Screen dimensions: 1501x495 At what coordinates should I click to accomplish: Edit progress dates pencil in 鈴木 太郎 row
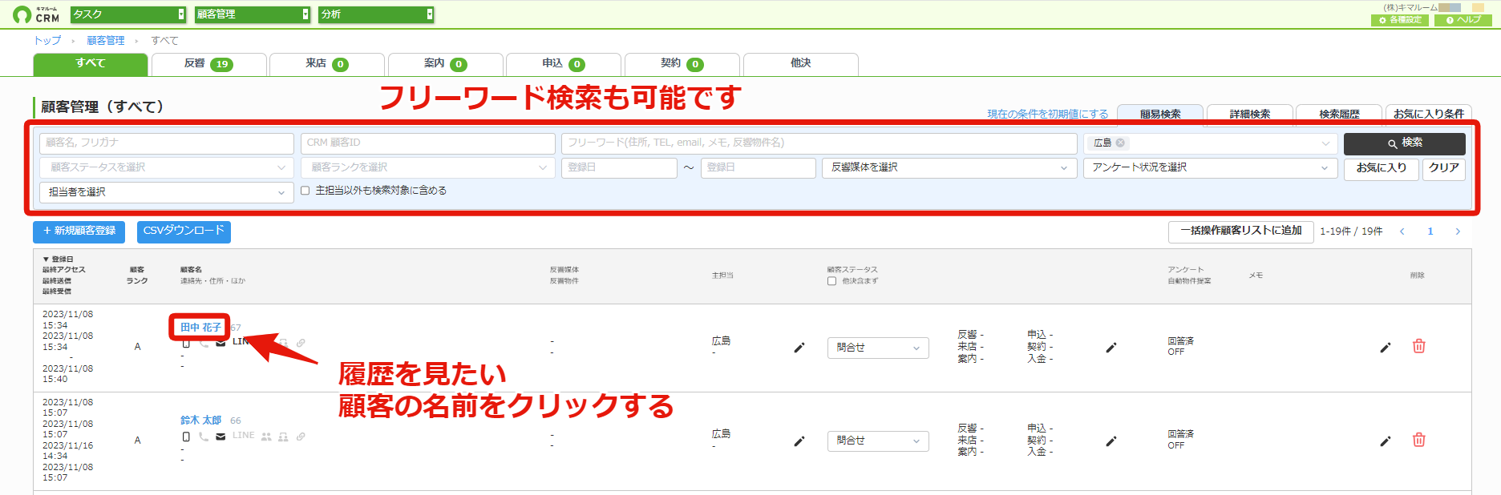1111,441
